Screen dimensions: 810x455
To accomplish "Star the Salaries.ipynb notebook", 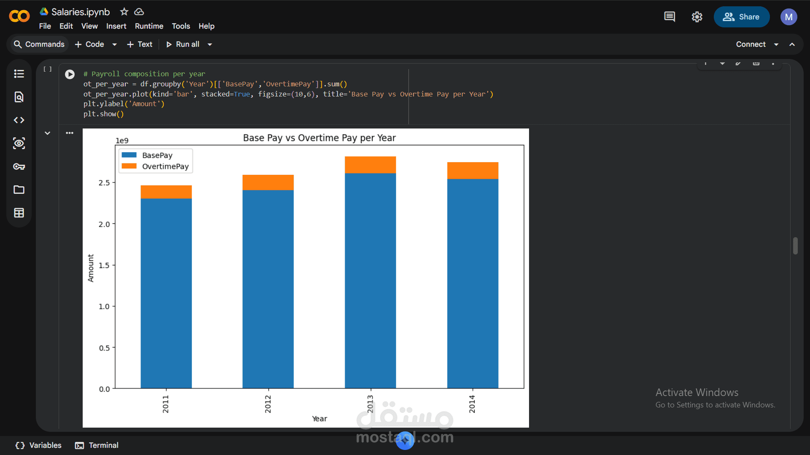I will click(124, 12).
